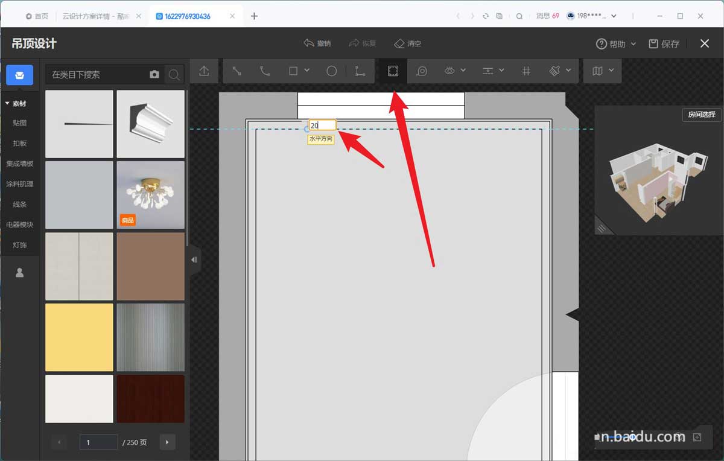This screenshot has height=461, width=724.
Task: Select the arc curve drawing tool
Action: coord(265,71)
